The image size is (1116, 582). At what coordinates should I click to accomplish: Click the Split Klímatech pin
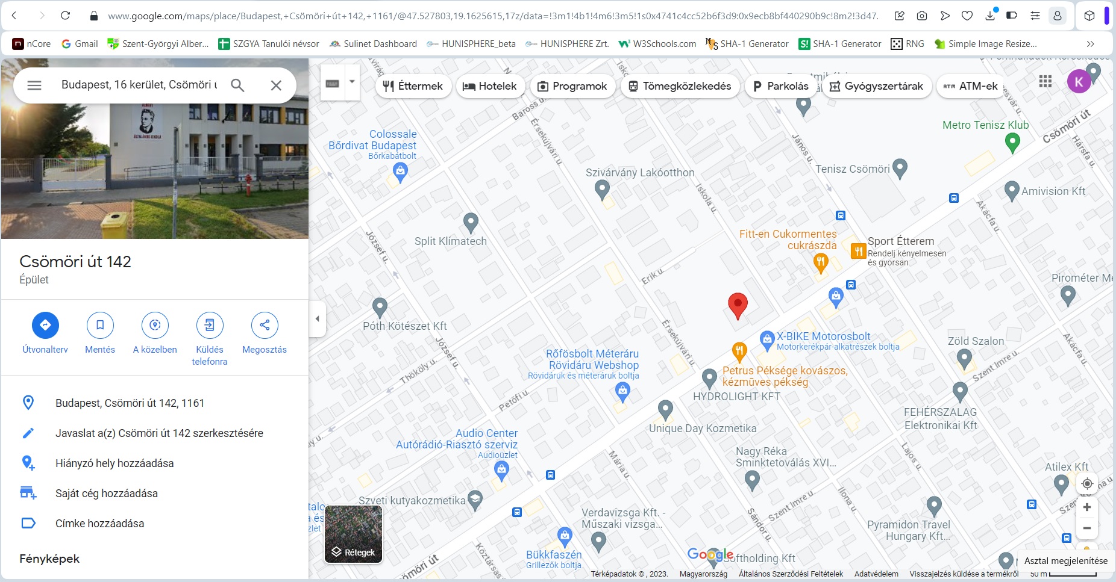pos(471,223)
